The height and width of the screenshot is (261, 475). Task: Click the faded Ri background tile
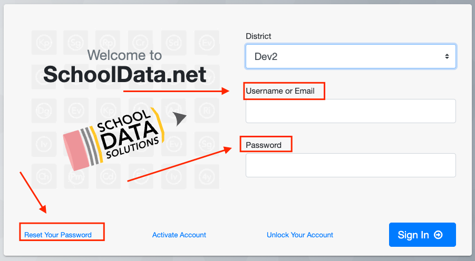coord(207,110)
